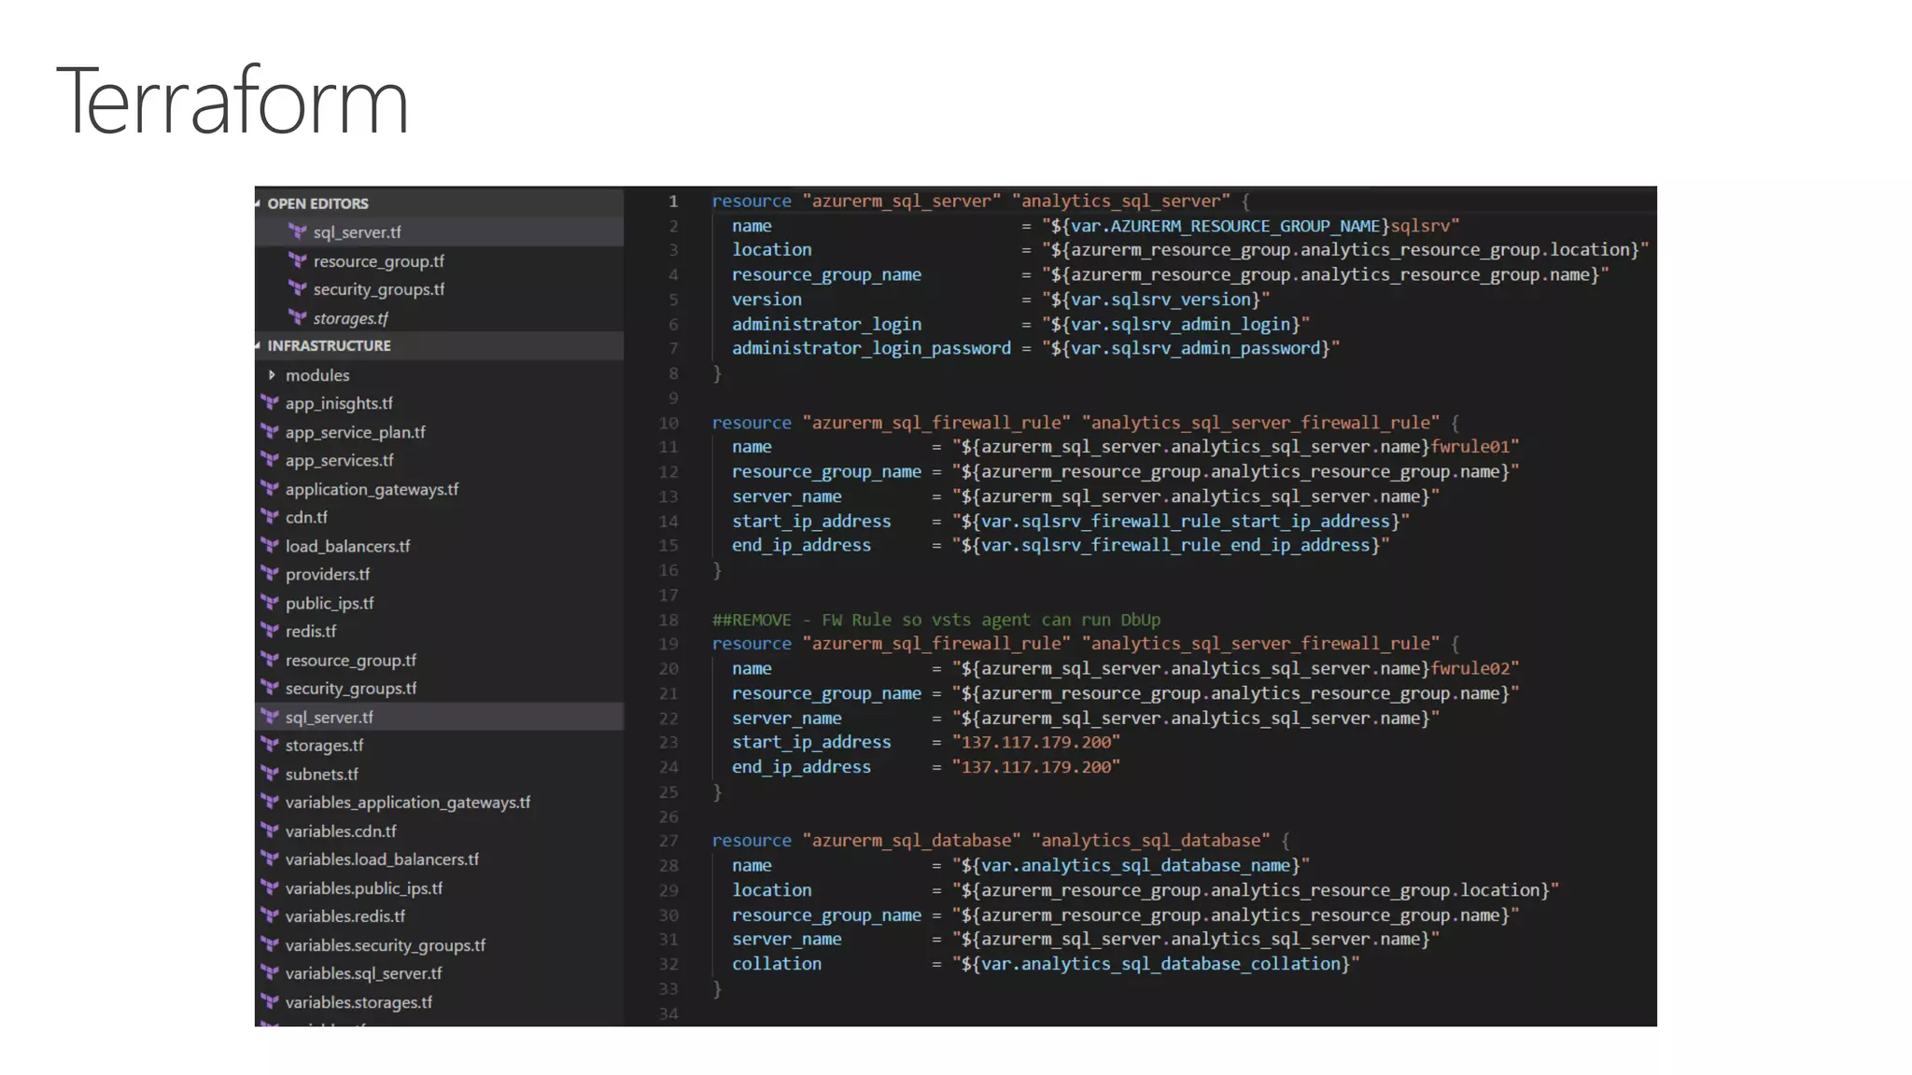Click Terraform icon beside storages.tf in Open Editors
The image size is (1912, 1075).
(x=298, y=318)
